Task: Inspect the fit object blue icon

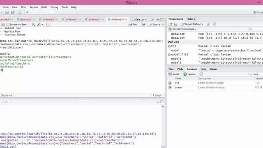Action: [x=169, y=46]
